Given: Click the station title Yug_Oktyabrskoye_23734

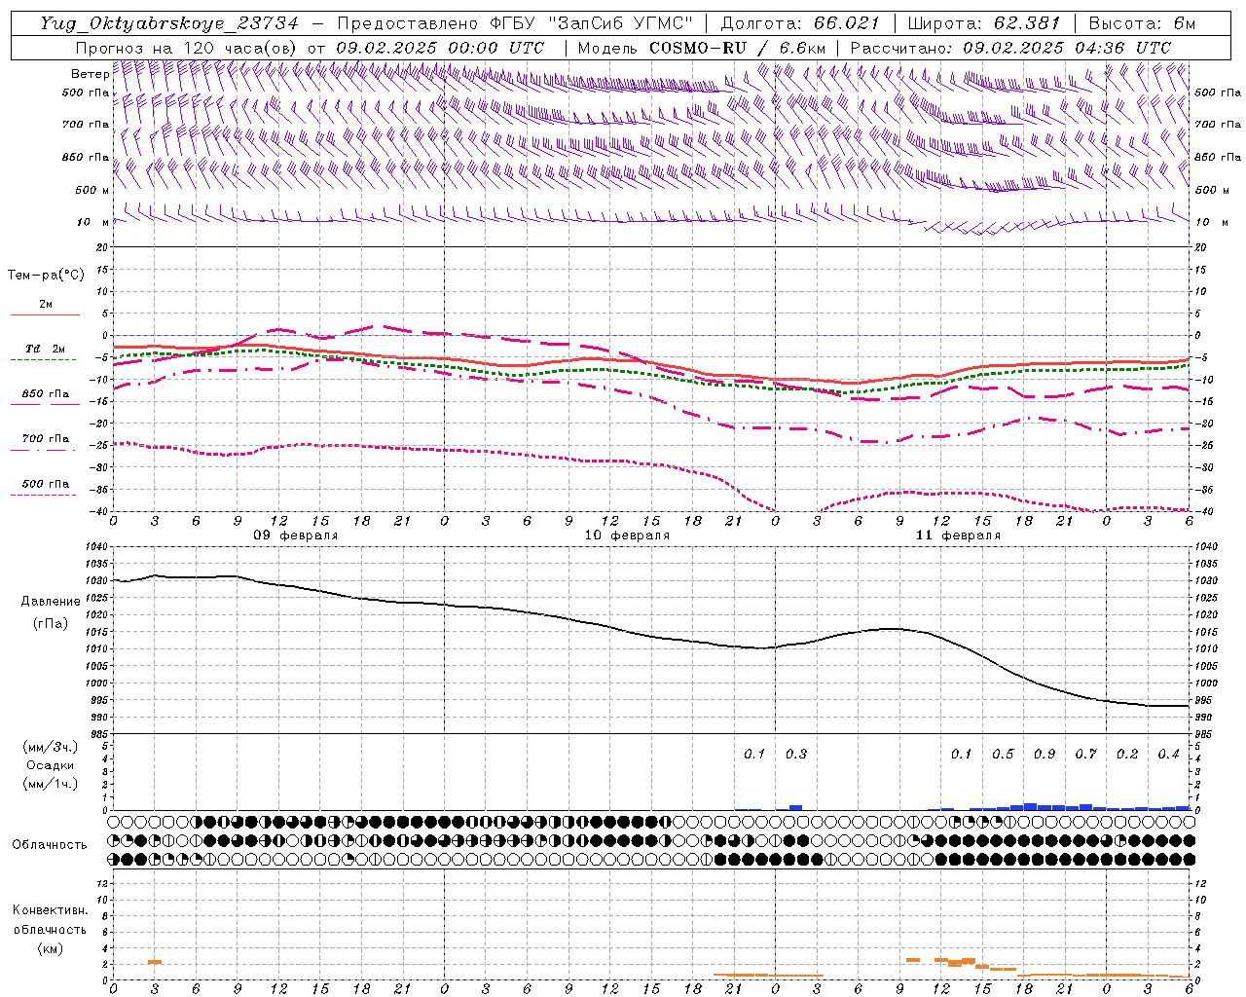Looking at the screenshot, I should [169, 23].
